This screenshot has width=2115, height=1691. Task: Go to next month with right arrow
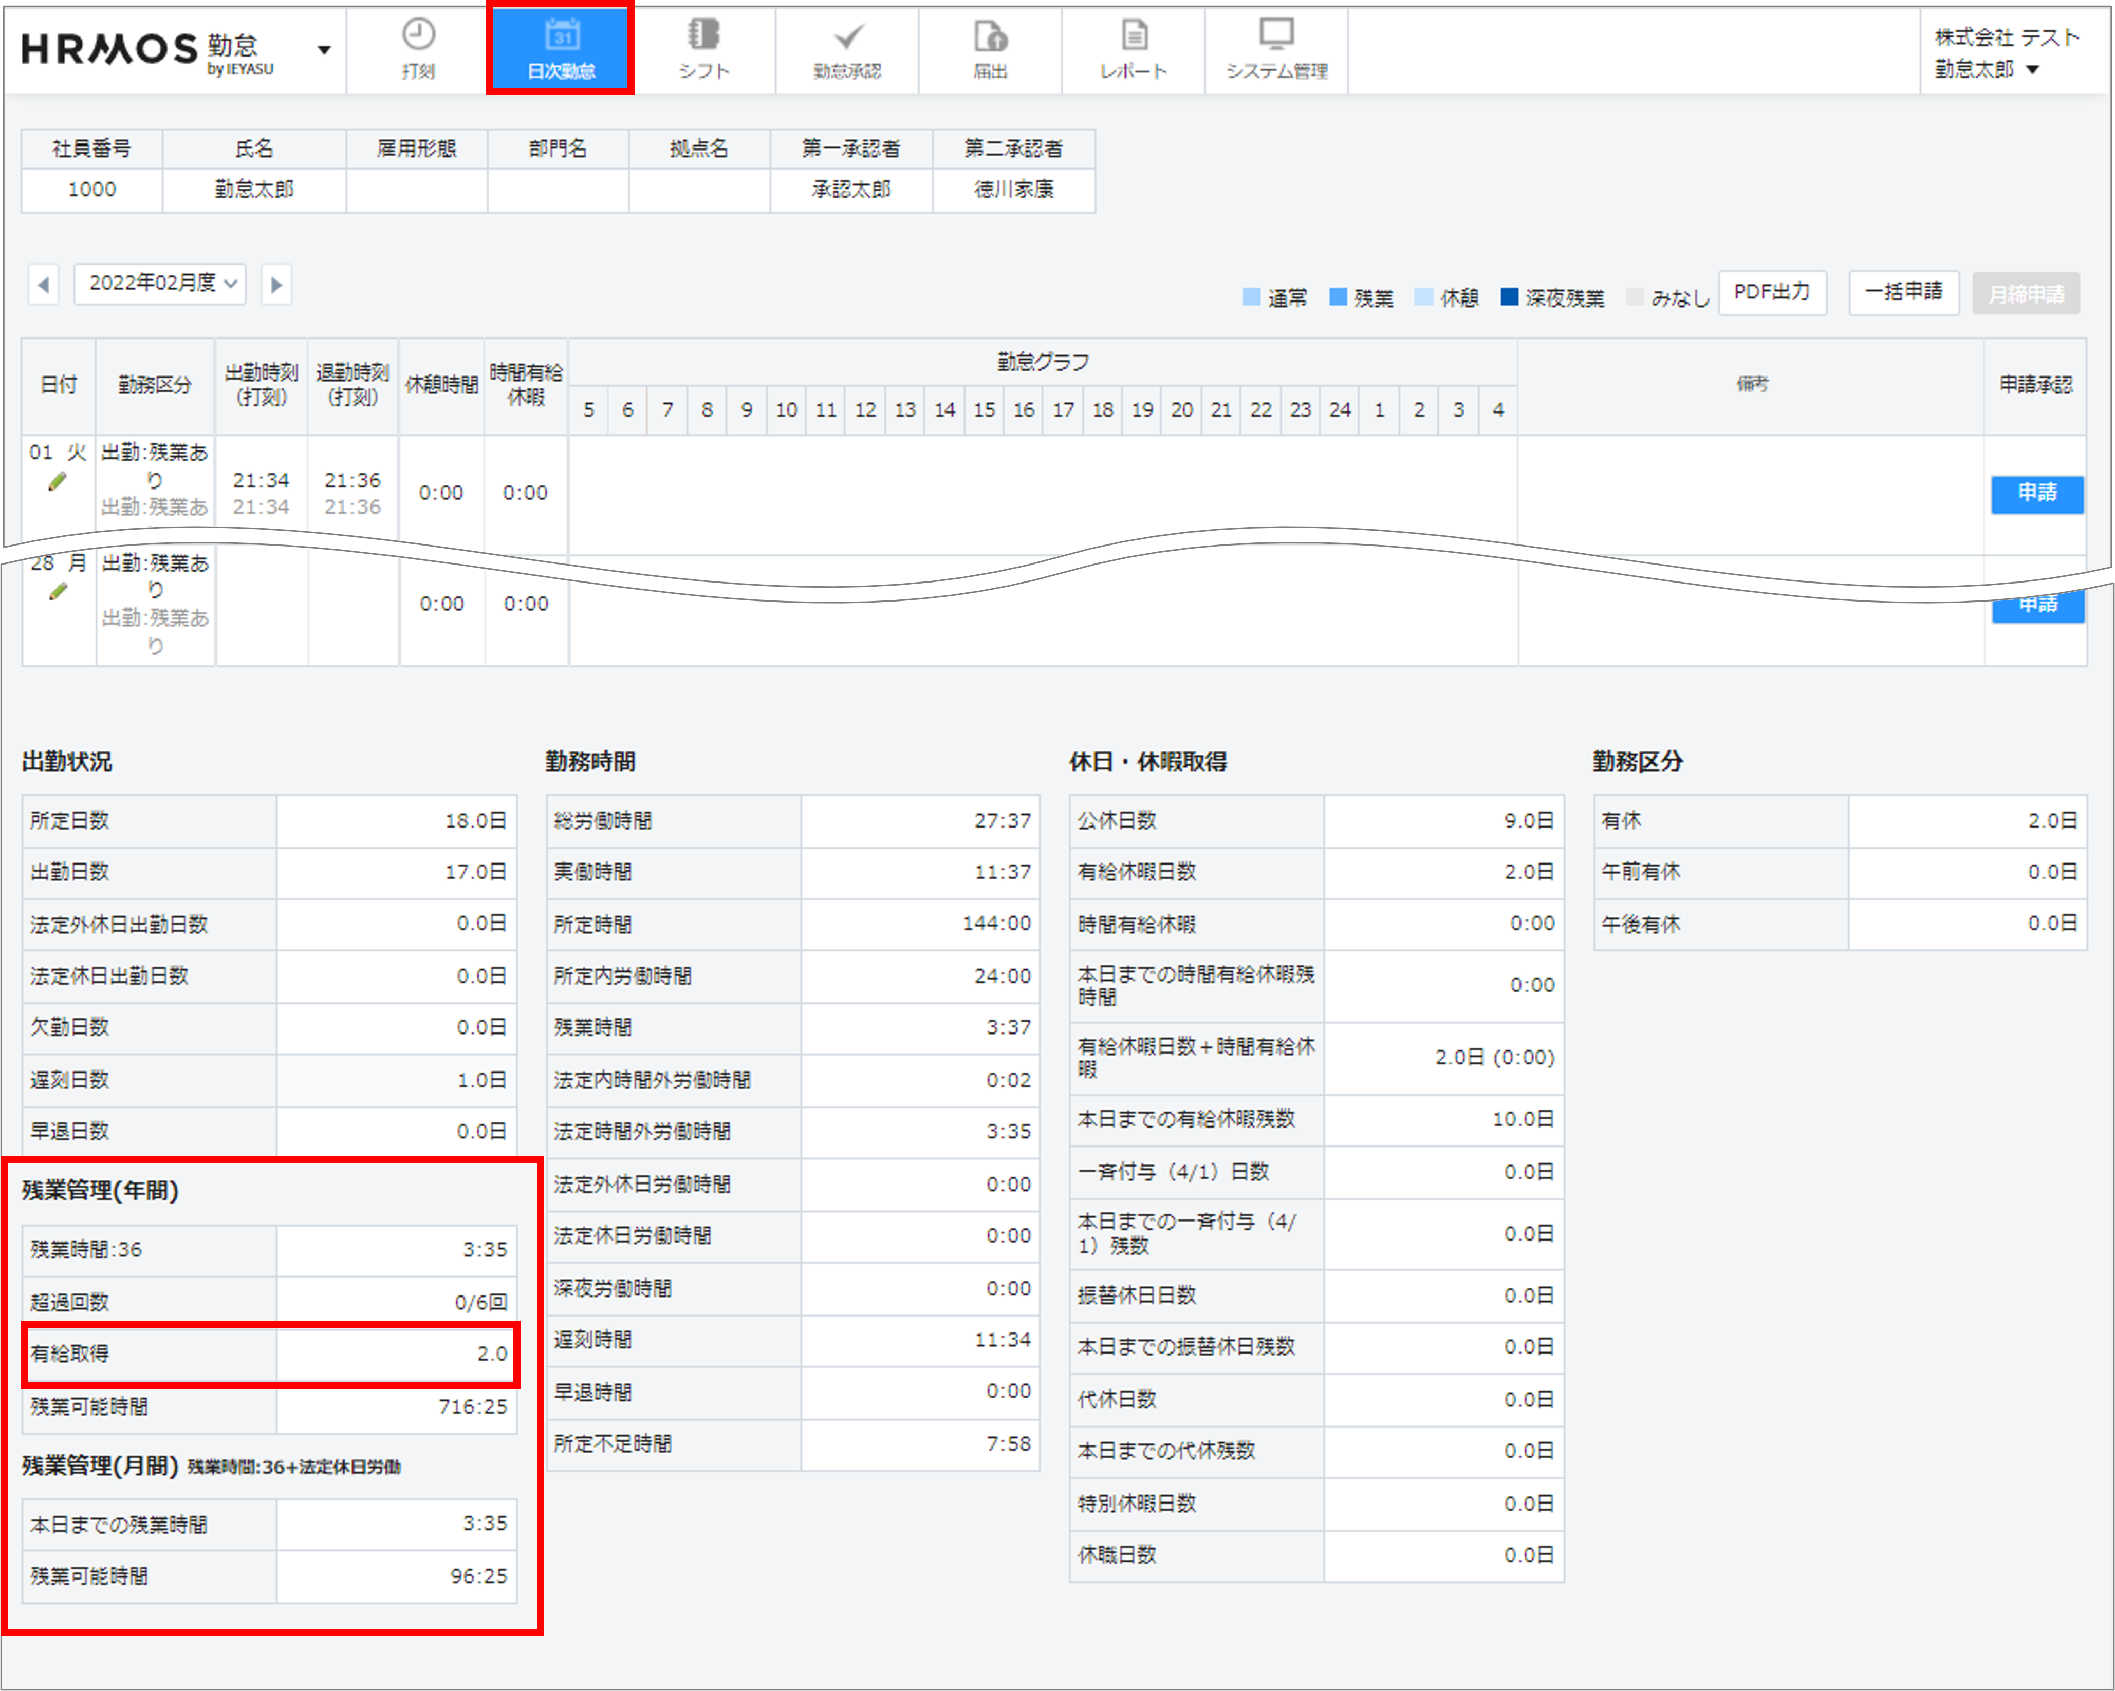(276, 285)
